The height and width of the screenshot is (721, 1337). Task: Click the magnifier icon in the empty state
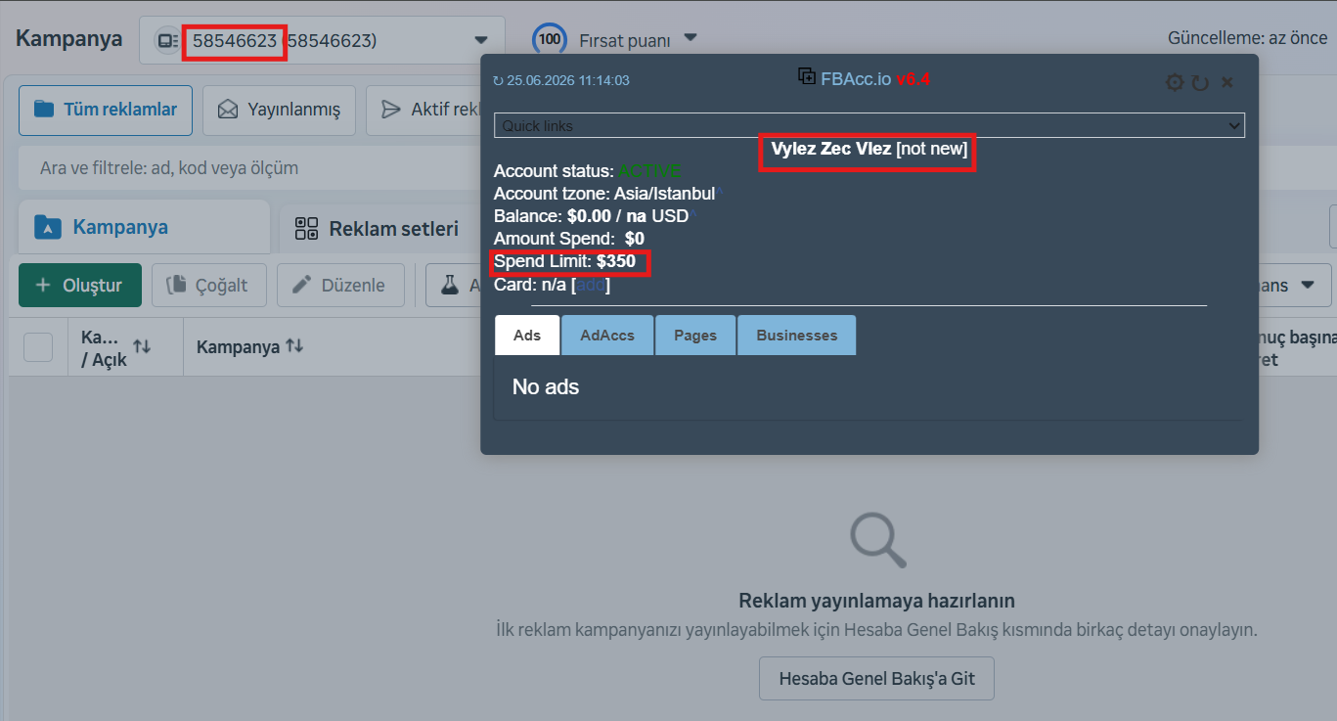(878, 540)
